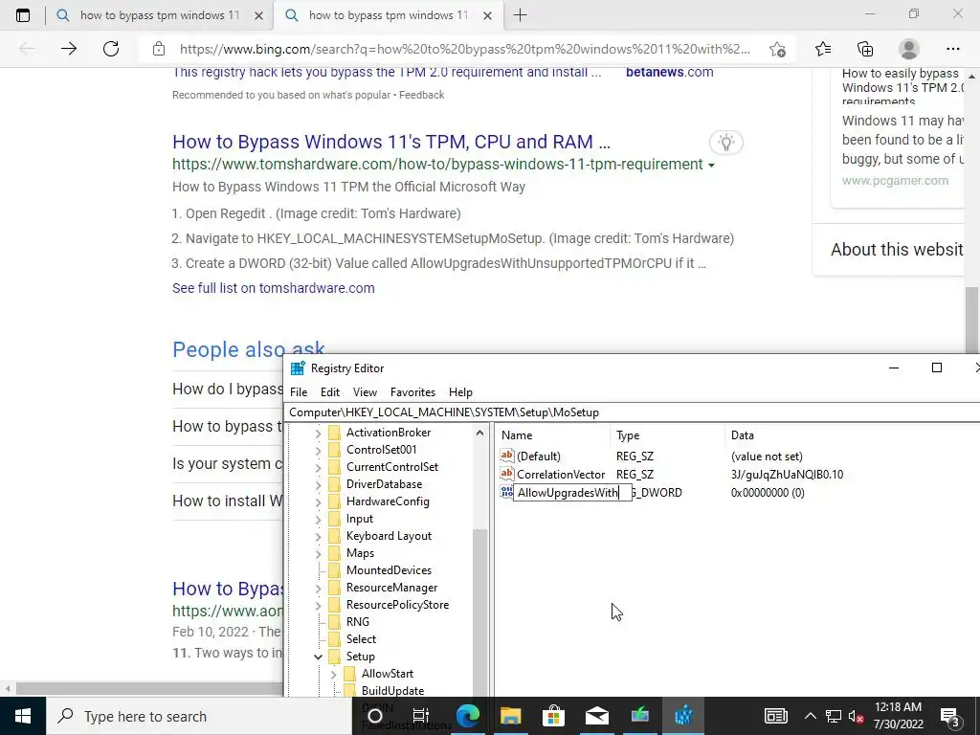The image size is (980, 735).
Task: Click 'See full list on tomshardware.com' link
Action: [x=273, y=288]
